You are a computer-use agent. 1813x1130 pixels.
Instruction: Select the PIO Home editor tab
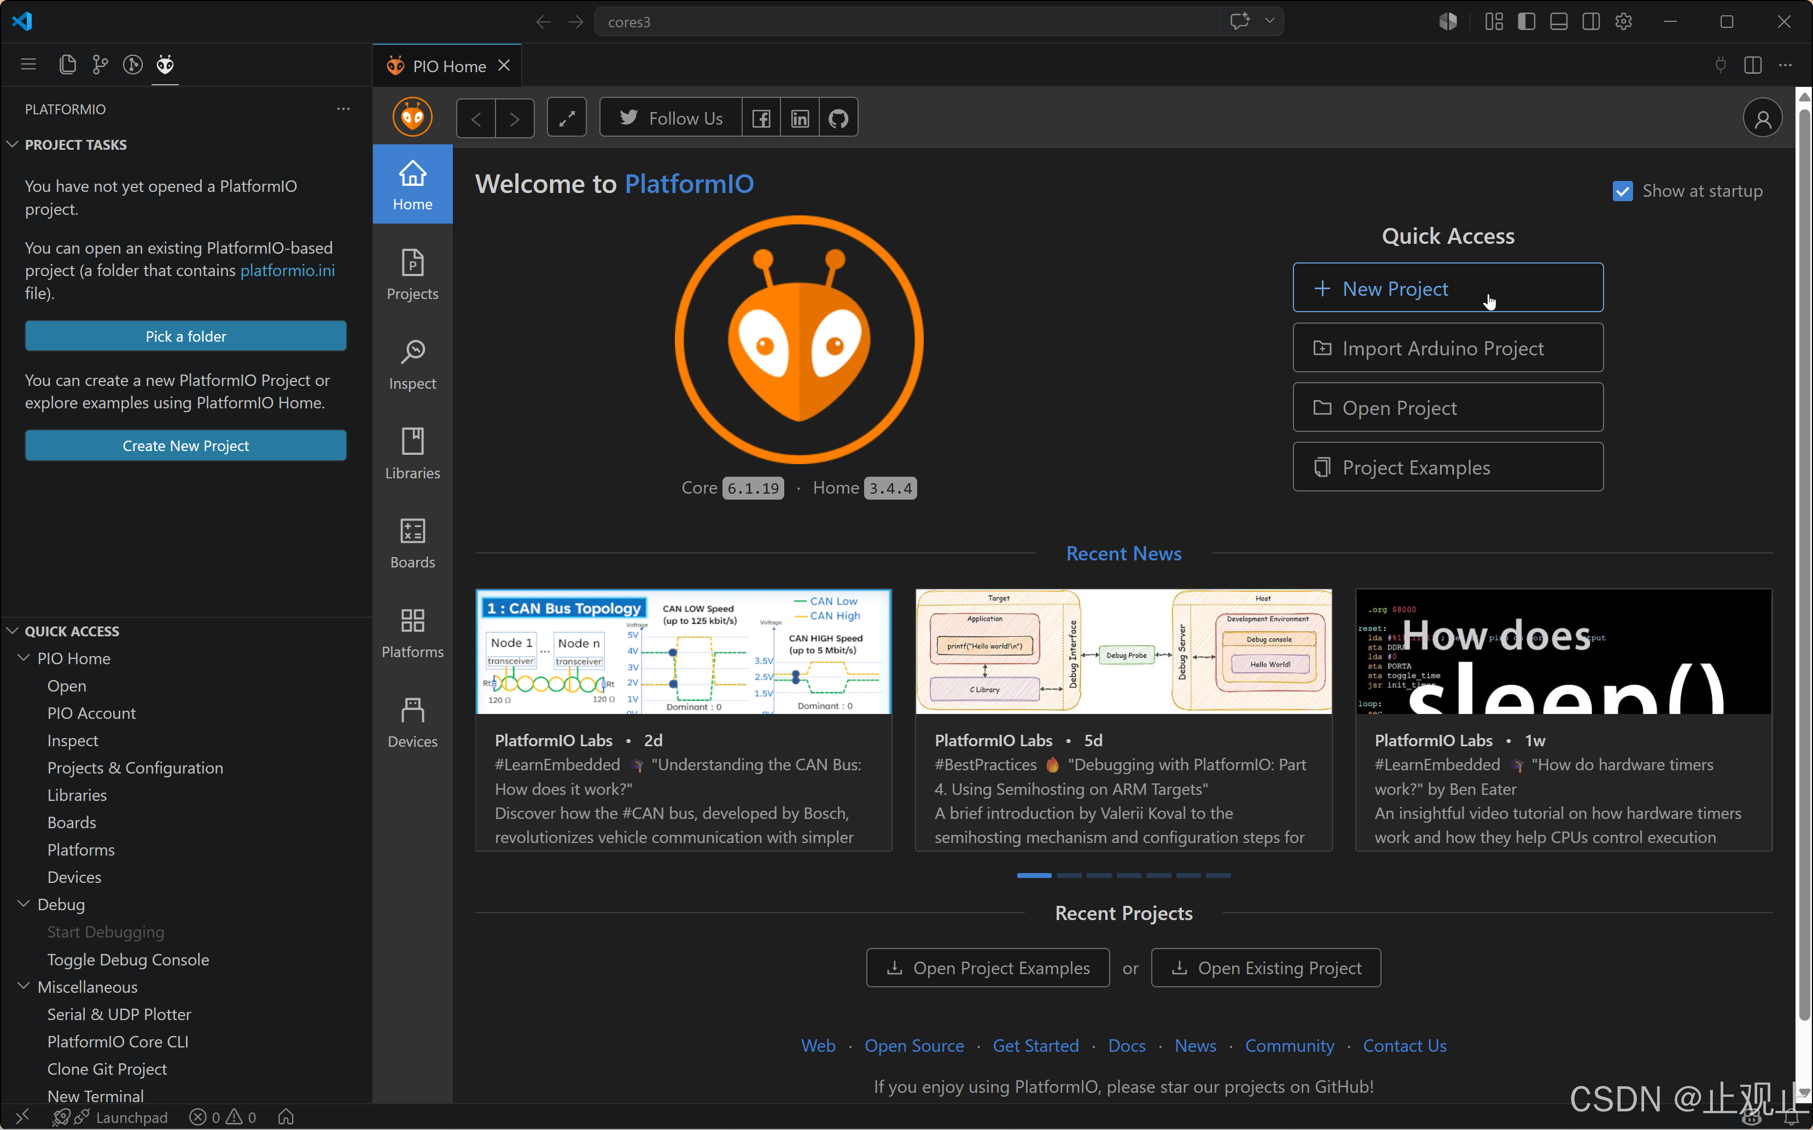point(447,66)
